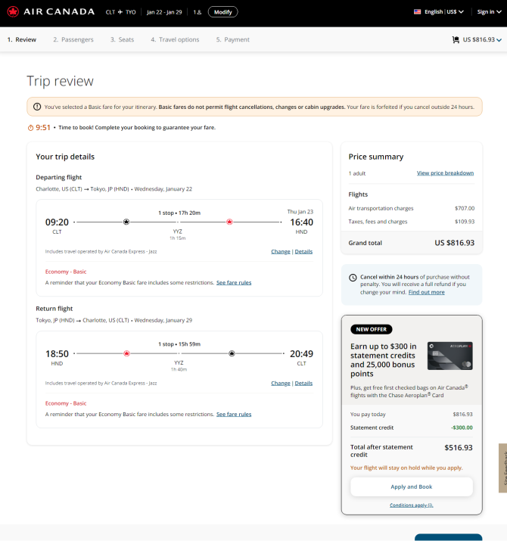The width and height of the screenshot is (507, 541).
Task: Go to the 3. Seats step
Action: point(122,39)
